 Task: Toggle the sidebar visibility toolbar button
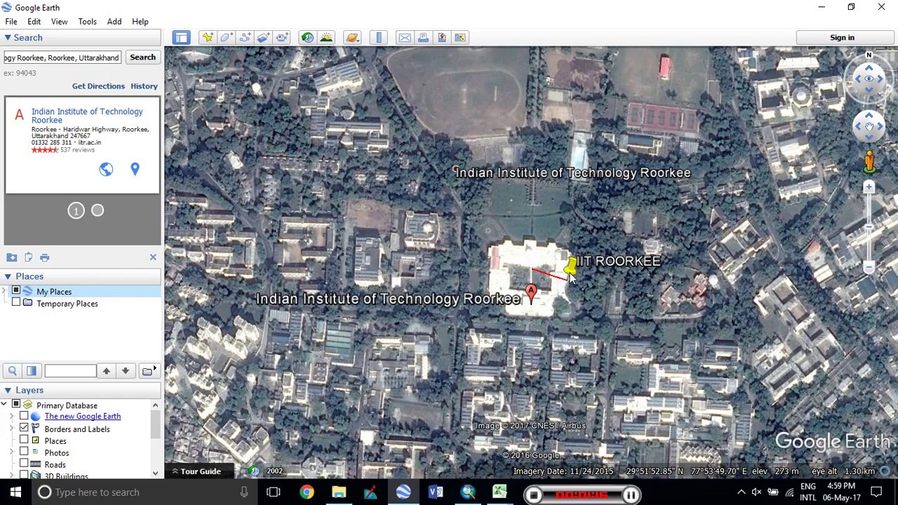coord(181,37)
